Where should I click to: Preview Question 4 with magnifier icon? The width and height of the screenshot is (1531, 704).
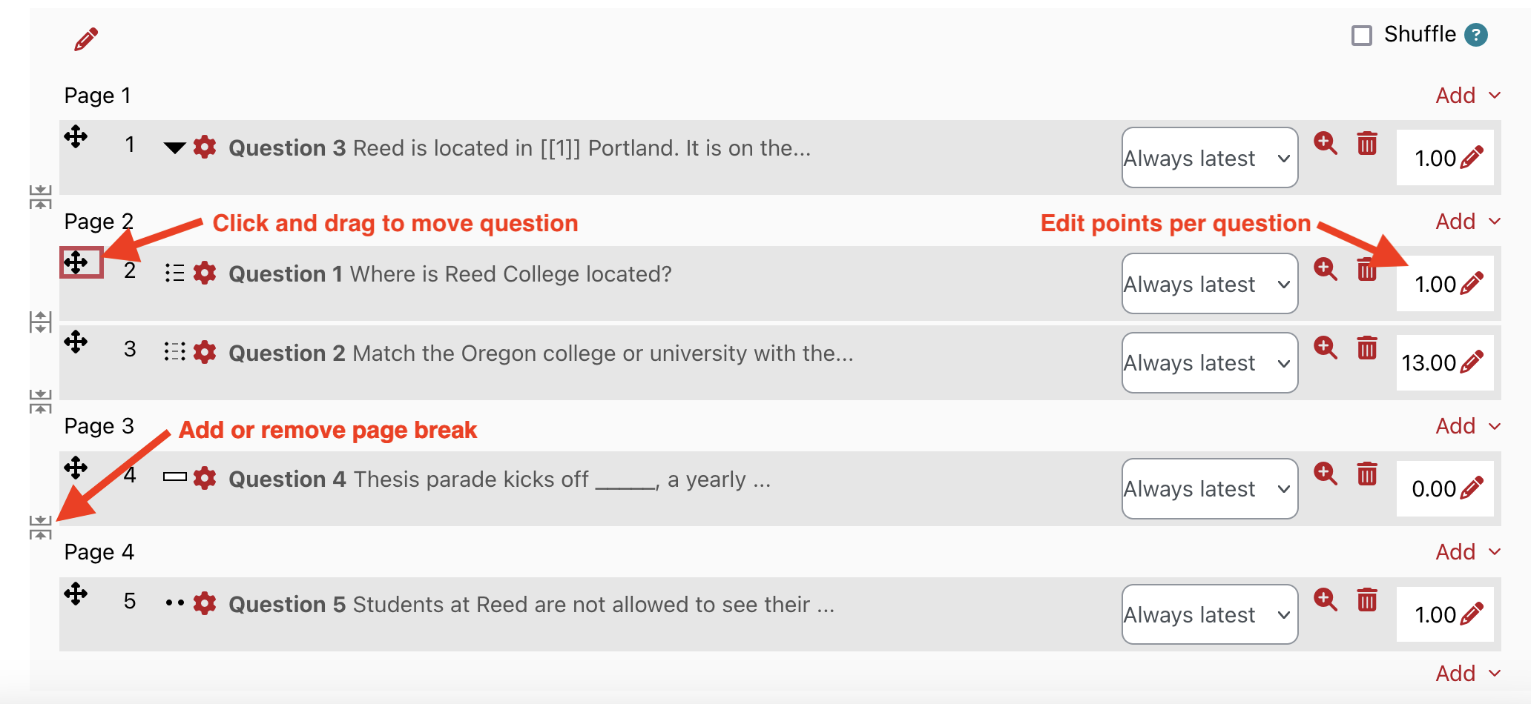coord(1325,474)
